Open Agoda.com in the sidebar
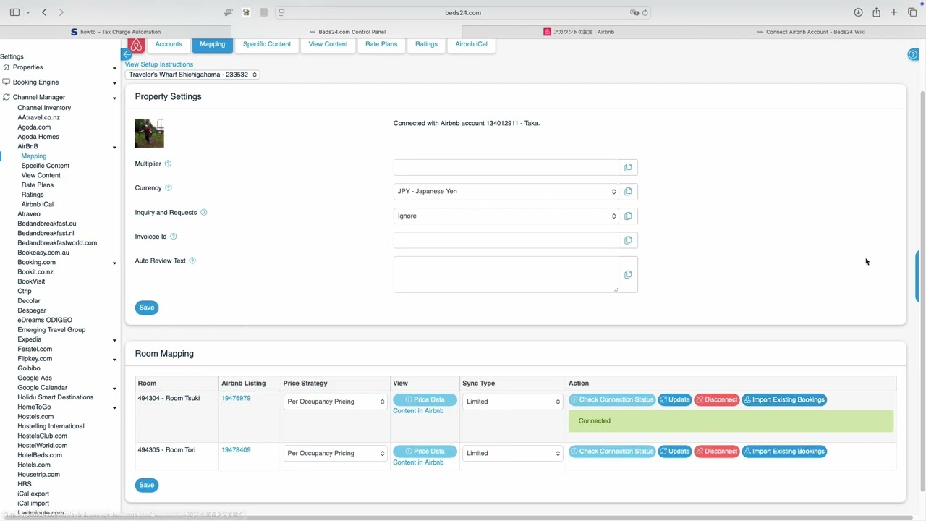The image size is (926, 521). pos(34,127)
